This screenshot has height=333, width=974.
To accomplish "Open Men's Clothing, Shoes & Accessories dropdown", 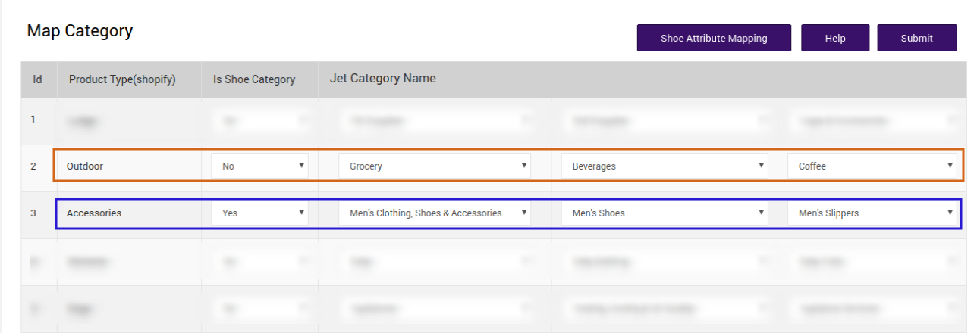I will point(435,213).
